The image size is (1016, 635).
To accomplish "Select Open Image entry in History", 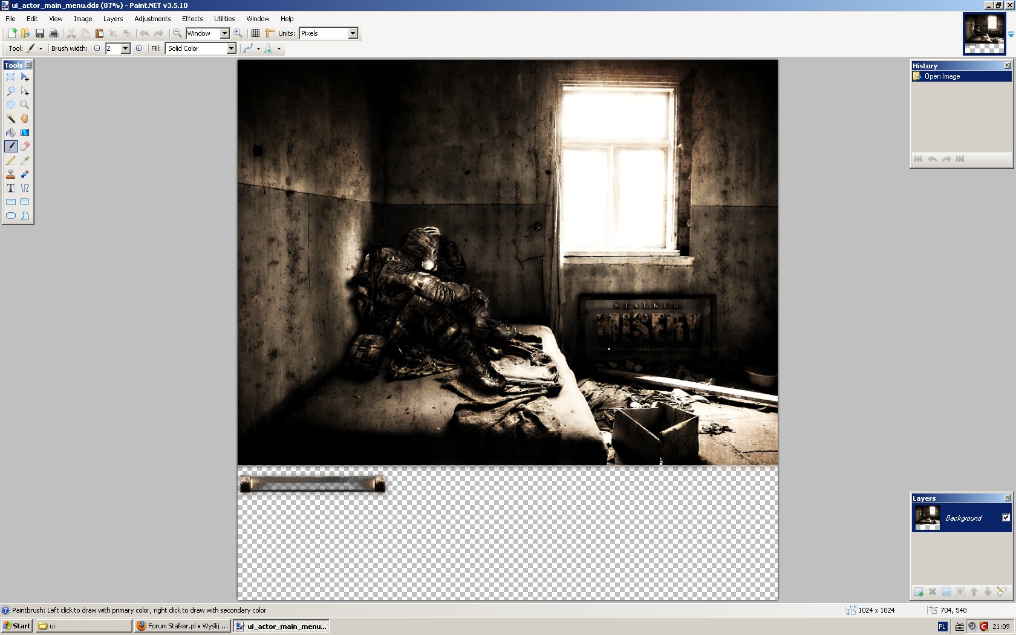I will [962, 76].
